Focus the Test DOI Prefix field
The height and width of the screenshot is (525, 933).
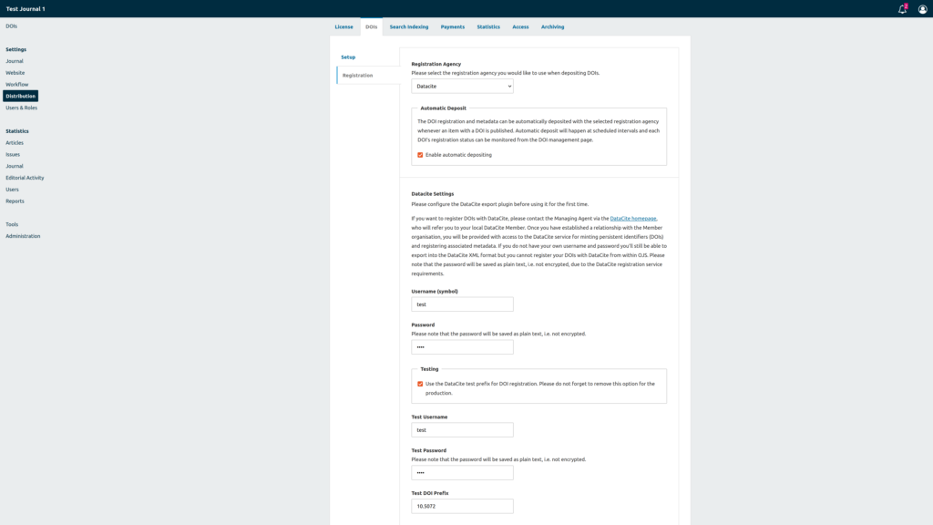(x=462, y=506)
